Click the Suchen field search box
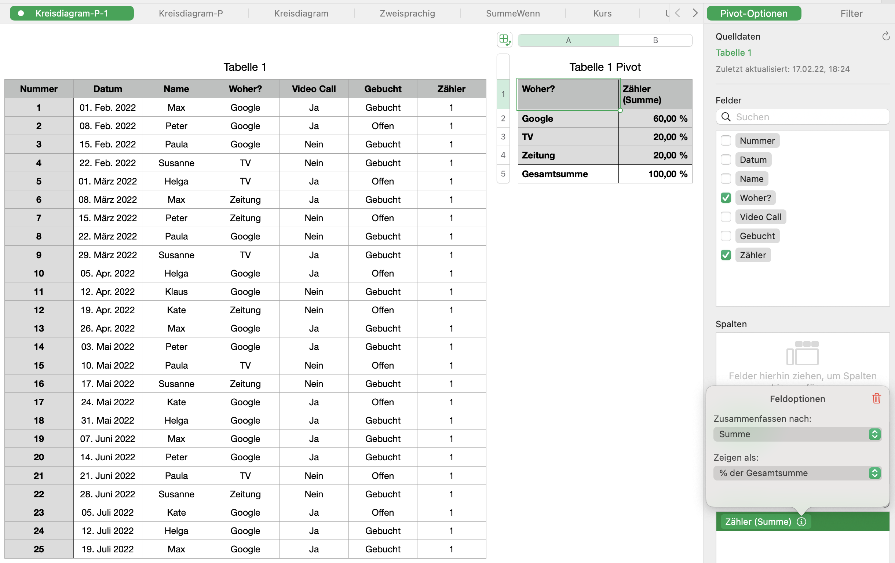Image resolution: width=895 pixels, height=563 pixels. pos(807,117)
